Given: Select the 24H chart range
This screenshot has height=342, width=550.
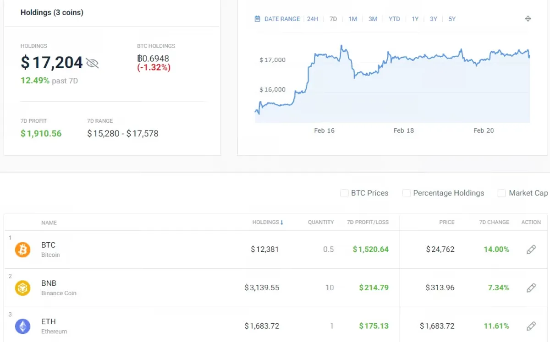Looking at the screenshot, I should (313, 19).
